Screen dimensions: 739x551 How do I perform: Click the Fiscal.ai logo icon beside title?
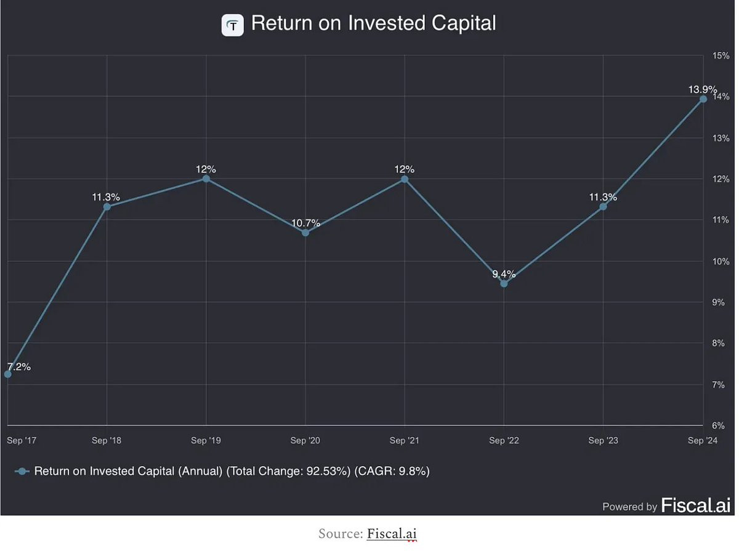point(233,25)
